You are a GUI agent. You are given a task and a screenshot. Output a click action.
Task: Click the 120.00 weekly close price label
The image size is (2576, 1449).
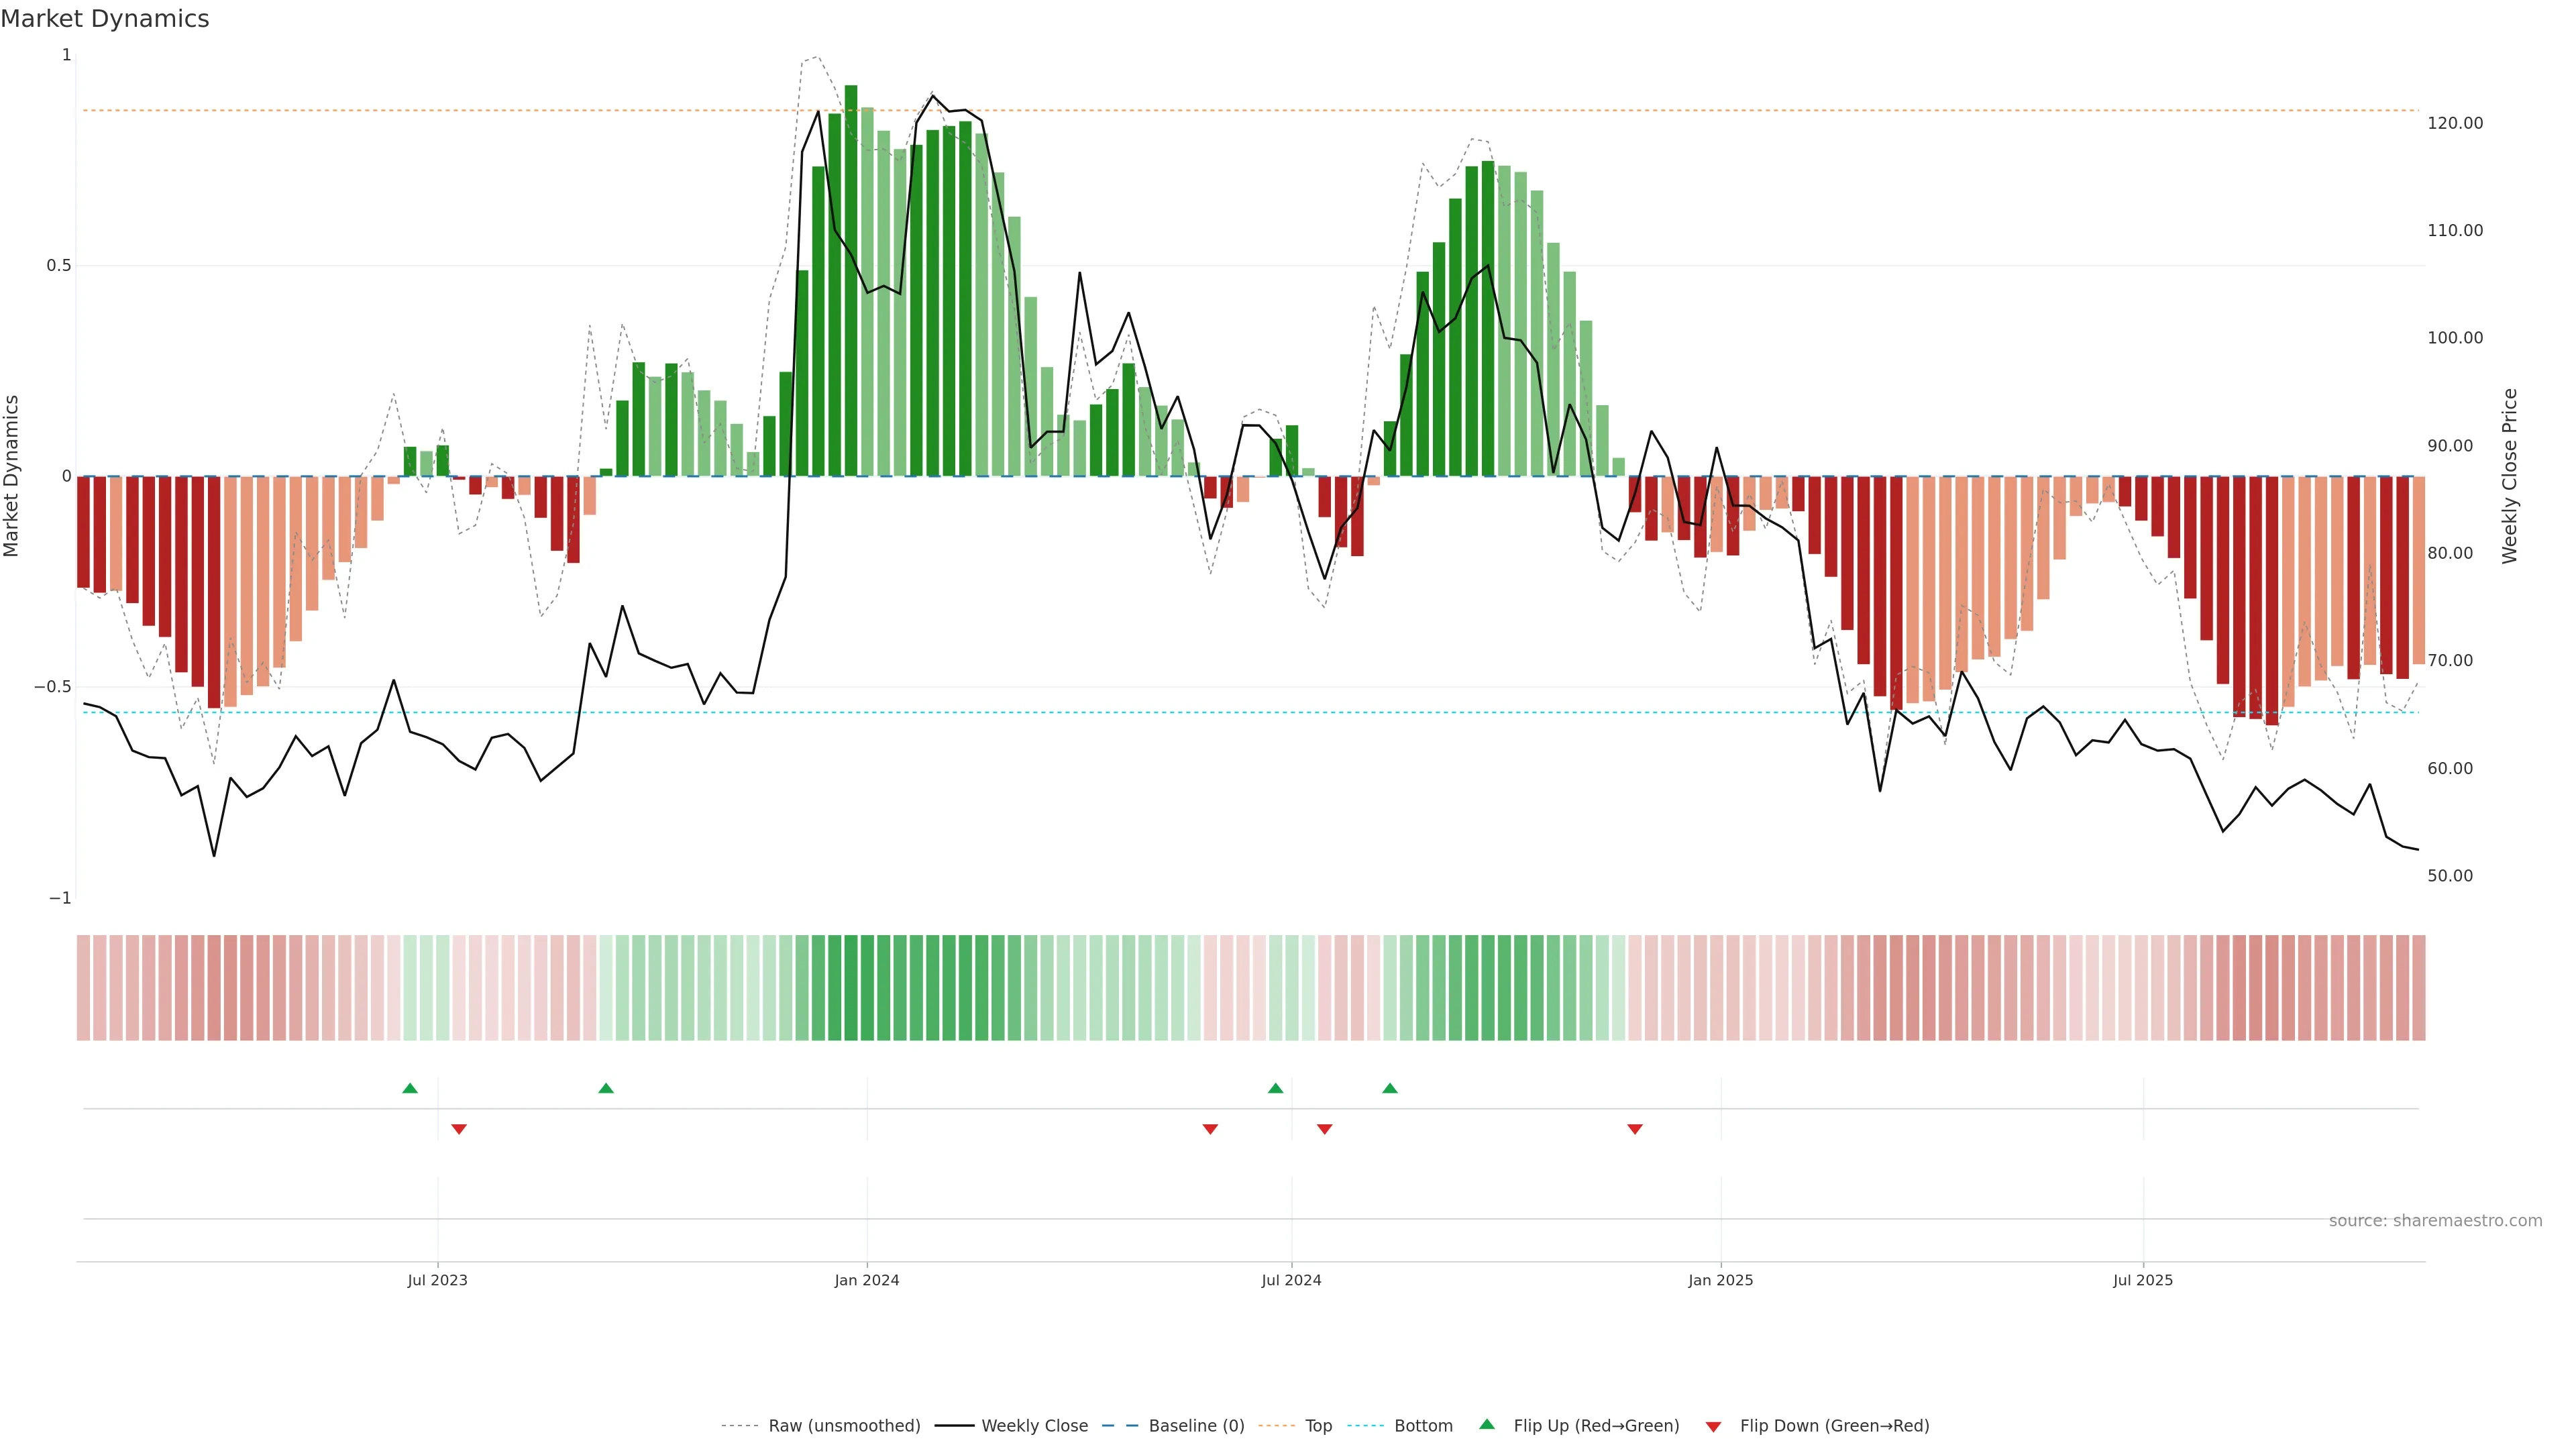click(2455, 123)
